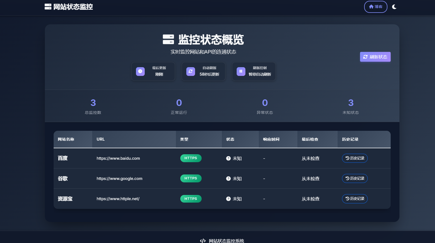Click the HTTPS badge in 百度 row
435x243 pixels.
coord(191,158)
